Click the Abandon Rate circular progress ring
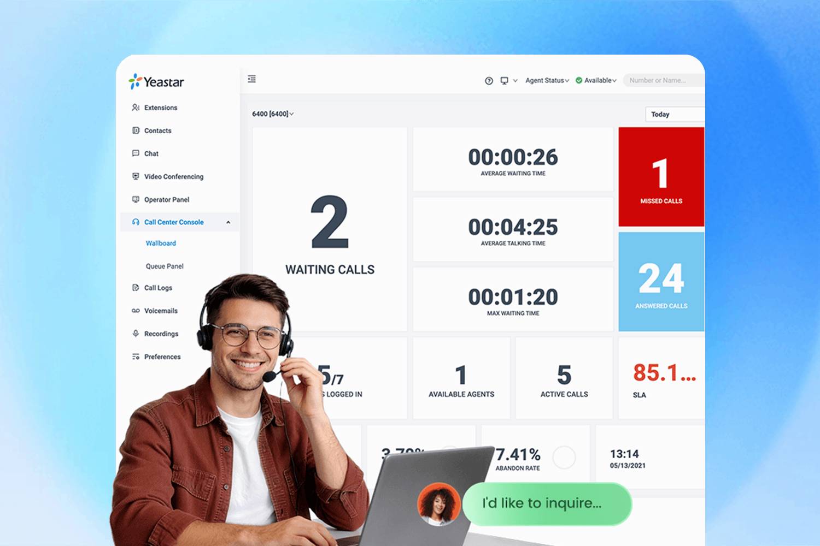 564,457
